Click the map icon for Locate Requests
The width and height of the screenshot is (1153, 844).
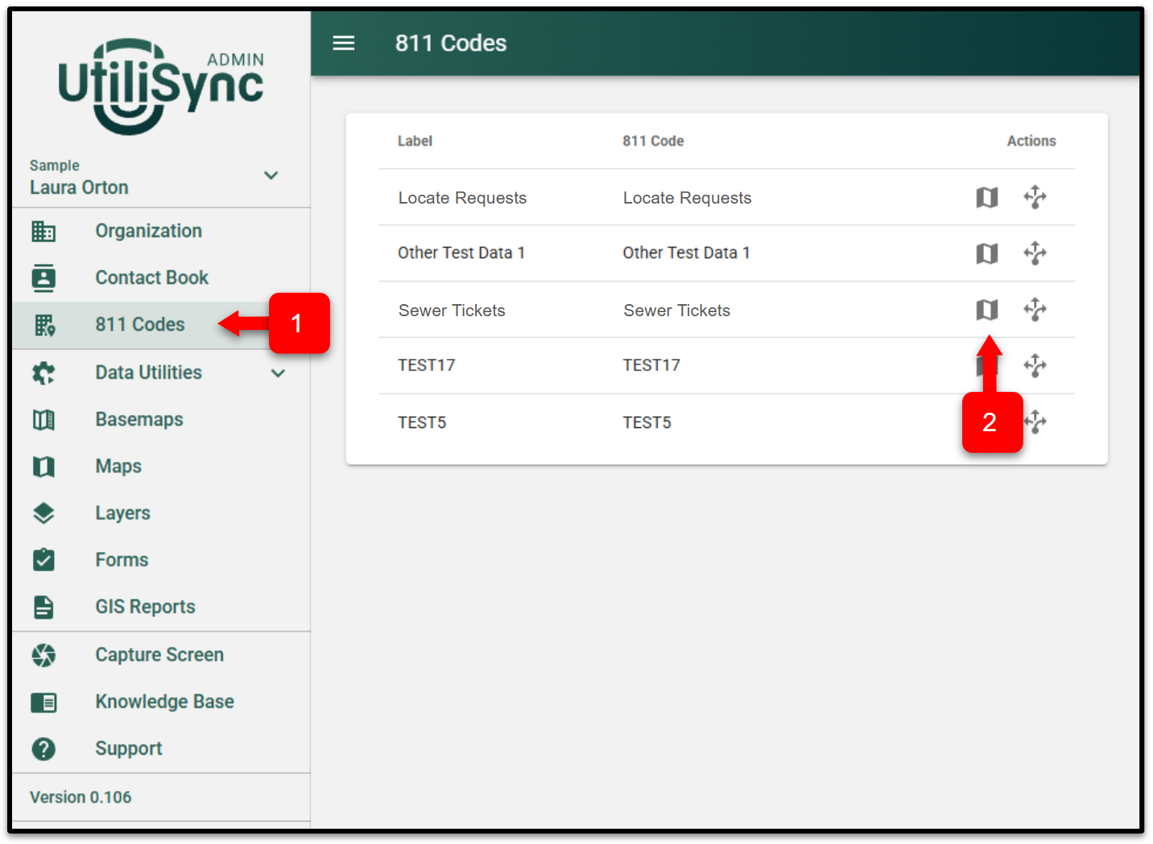coord(987,197)
